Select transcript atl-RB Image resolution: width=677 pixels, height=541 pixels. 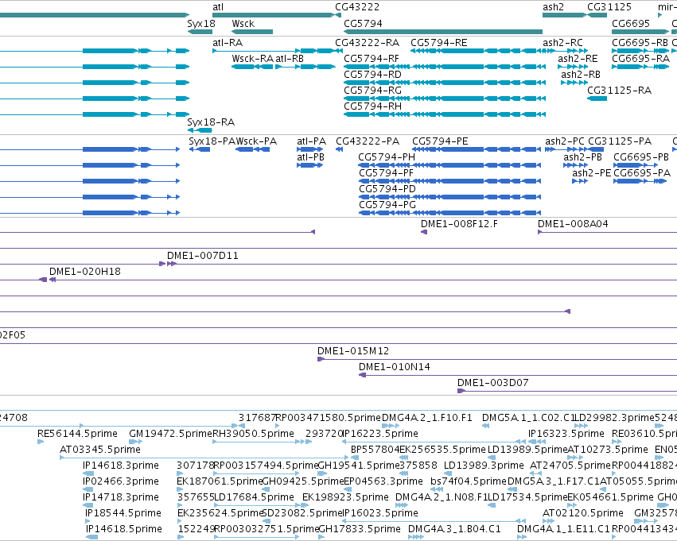[x=290, y=59]
